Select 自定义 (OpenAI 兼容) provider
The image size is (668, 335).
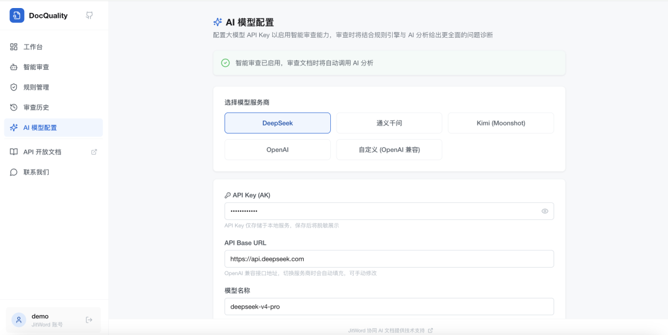tap(390, 150)
